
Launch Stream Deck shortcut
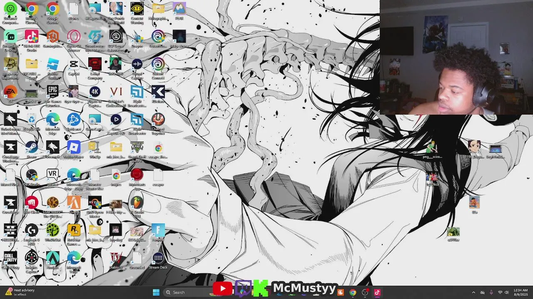tap(158, 261)
